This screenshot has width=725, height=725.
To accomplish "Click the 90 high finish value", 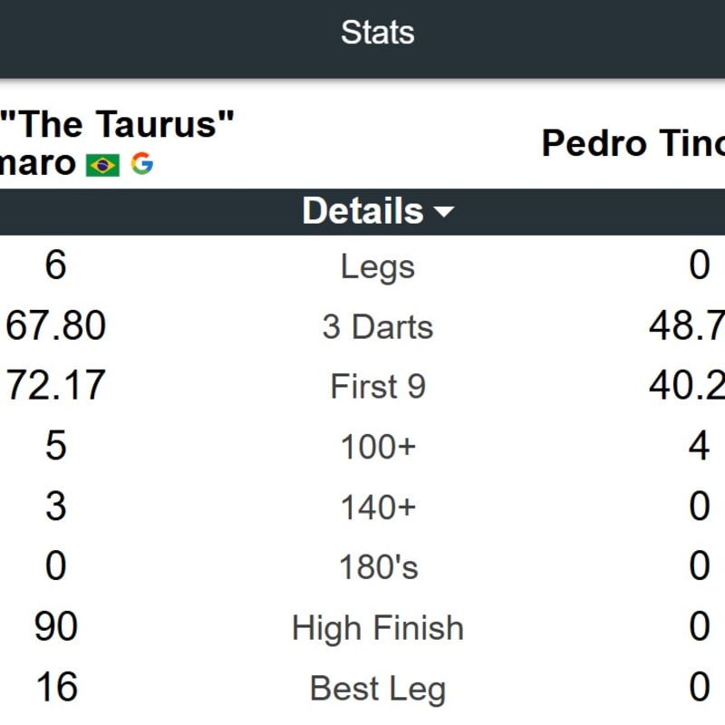I will click(55, 626).
